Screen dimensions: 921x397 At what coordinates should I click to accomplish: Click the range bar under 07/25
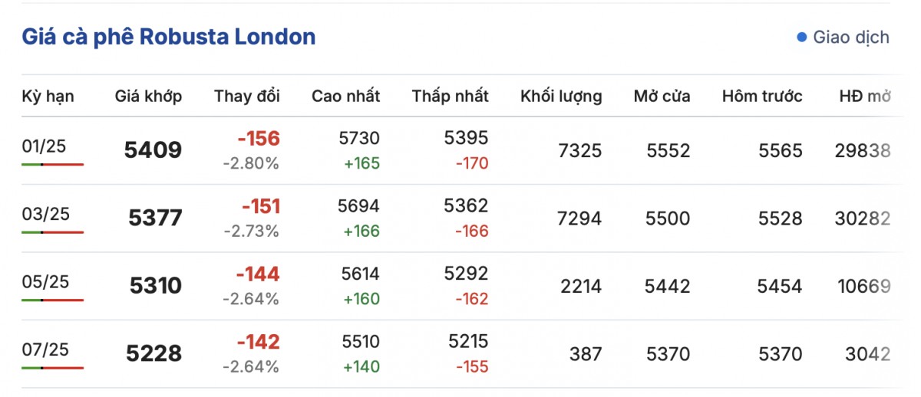[52, 368]
